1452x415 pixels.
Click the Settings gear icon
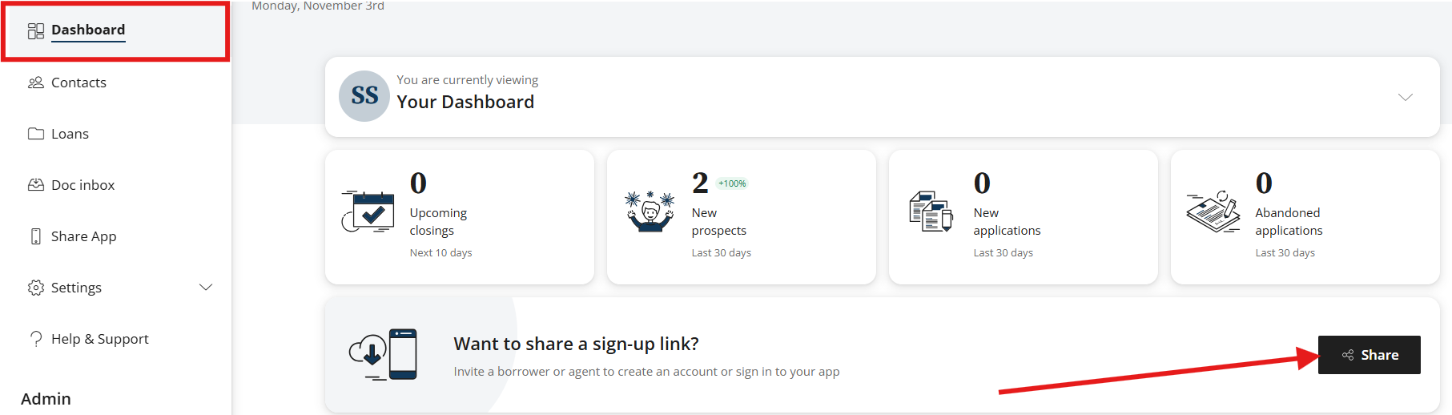[x=35, y=288]
